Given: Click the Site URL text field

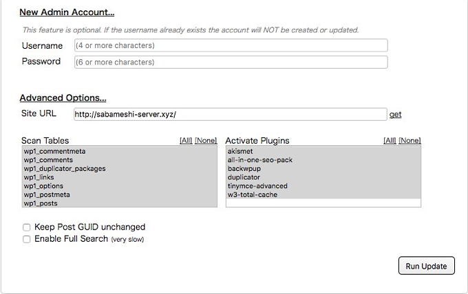Looking at the screenshot, I should [x=231, y=114].
